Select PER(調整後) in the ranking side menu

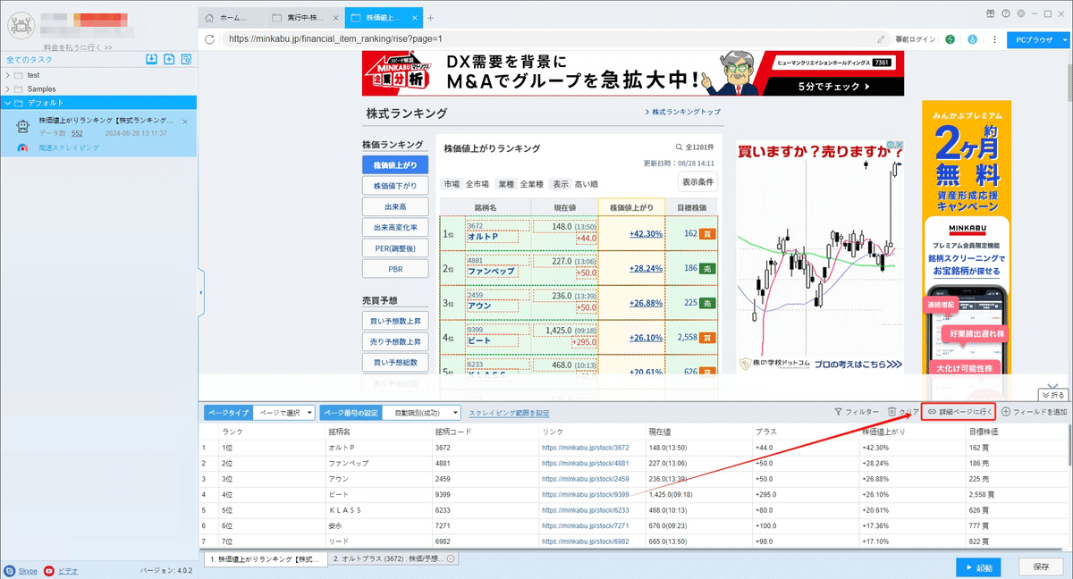[395, 248]
